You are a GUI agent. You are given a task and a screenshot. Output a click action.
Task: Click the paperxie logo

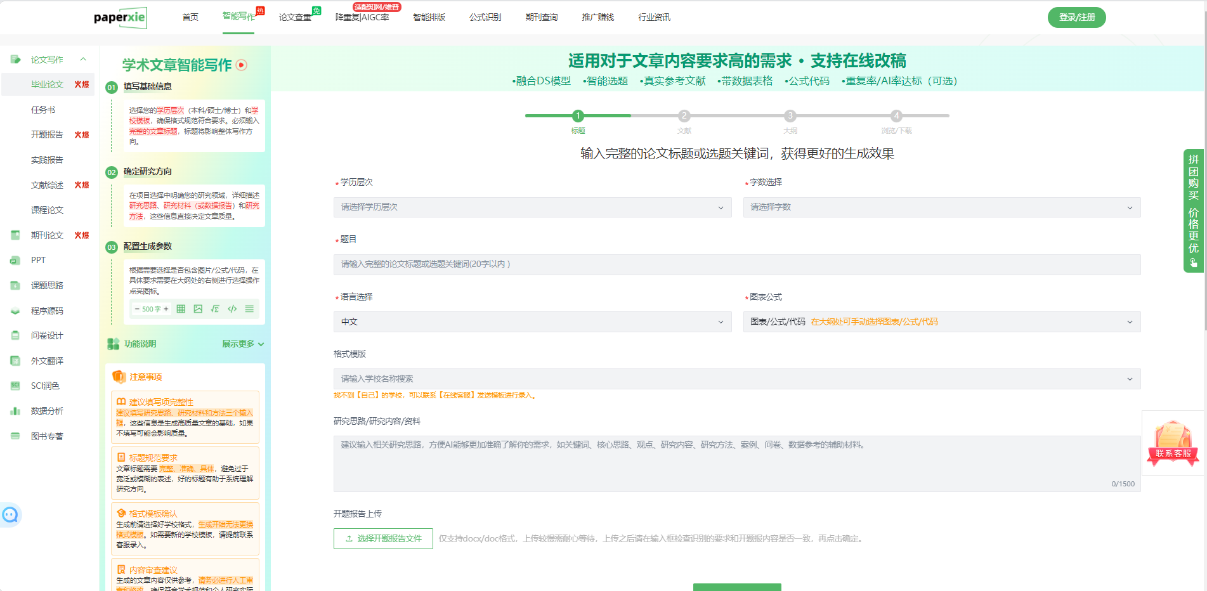pos(120,17)
